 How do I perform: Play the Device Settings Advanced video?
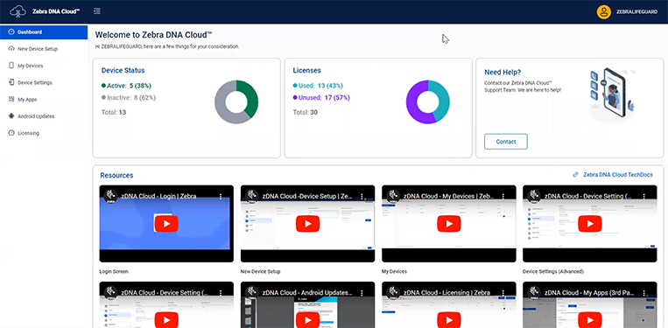[x=589, y=224]
